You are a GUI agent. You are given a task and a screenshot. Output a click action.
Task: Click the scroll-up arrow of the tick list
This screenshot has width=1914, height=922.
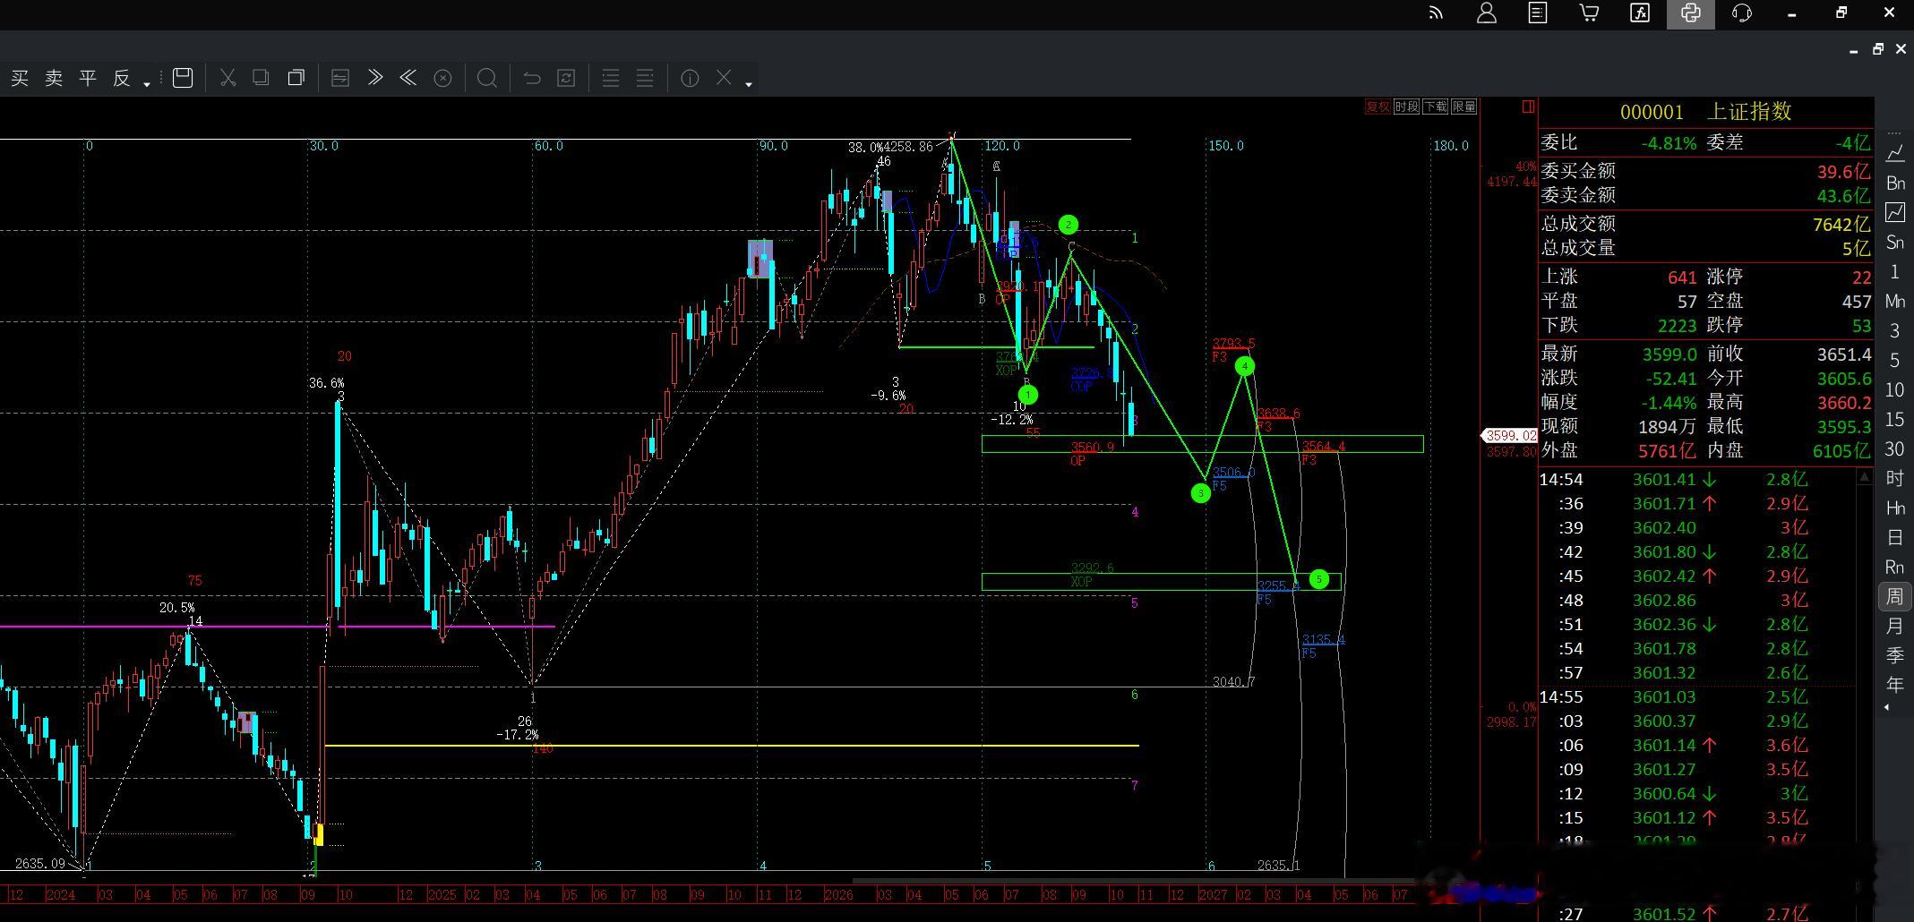[x=1865, y=478]
